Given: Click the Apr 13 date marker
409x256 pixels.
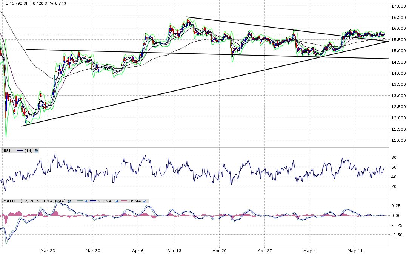Looking at the screenshot, I should coord(174,251).
